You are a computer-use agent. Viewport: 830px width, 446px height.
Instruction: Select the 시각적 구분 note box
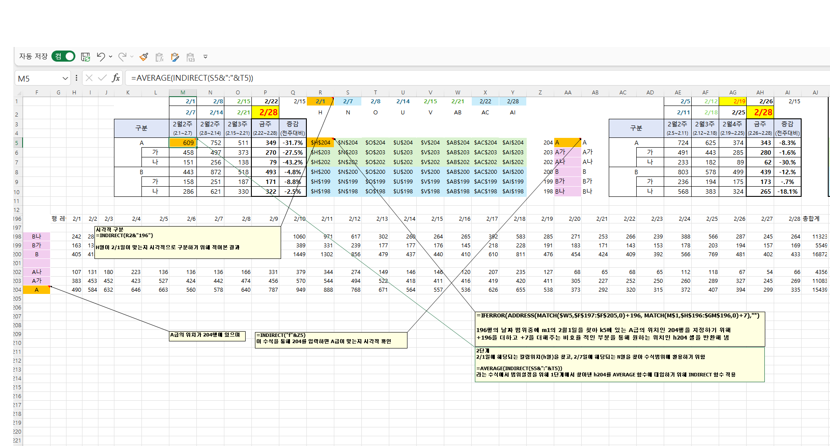[188, 243]
